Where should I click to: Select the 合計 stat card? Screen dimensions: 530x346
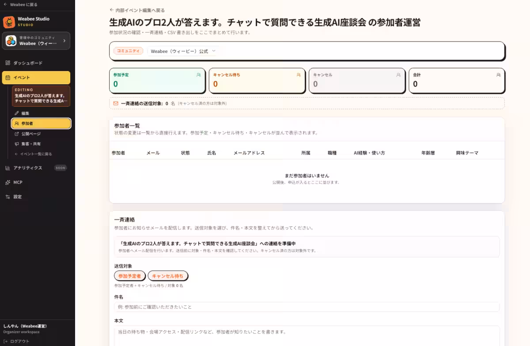pyautogui.click(x=457, y=81)
